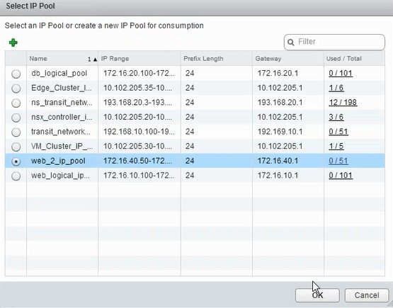This screenshot has height=308, width=393.
Task: Open the 3 / 6 usage link for nsx_controller
Action: click(x=336, y=117)
